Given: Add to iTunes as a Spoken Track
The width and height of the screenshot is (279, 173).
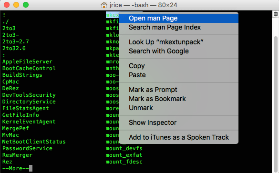Looking at the screenshot, I should click(178, 137).
